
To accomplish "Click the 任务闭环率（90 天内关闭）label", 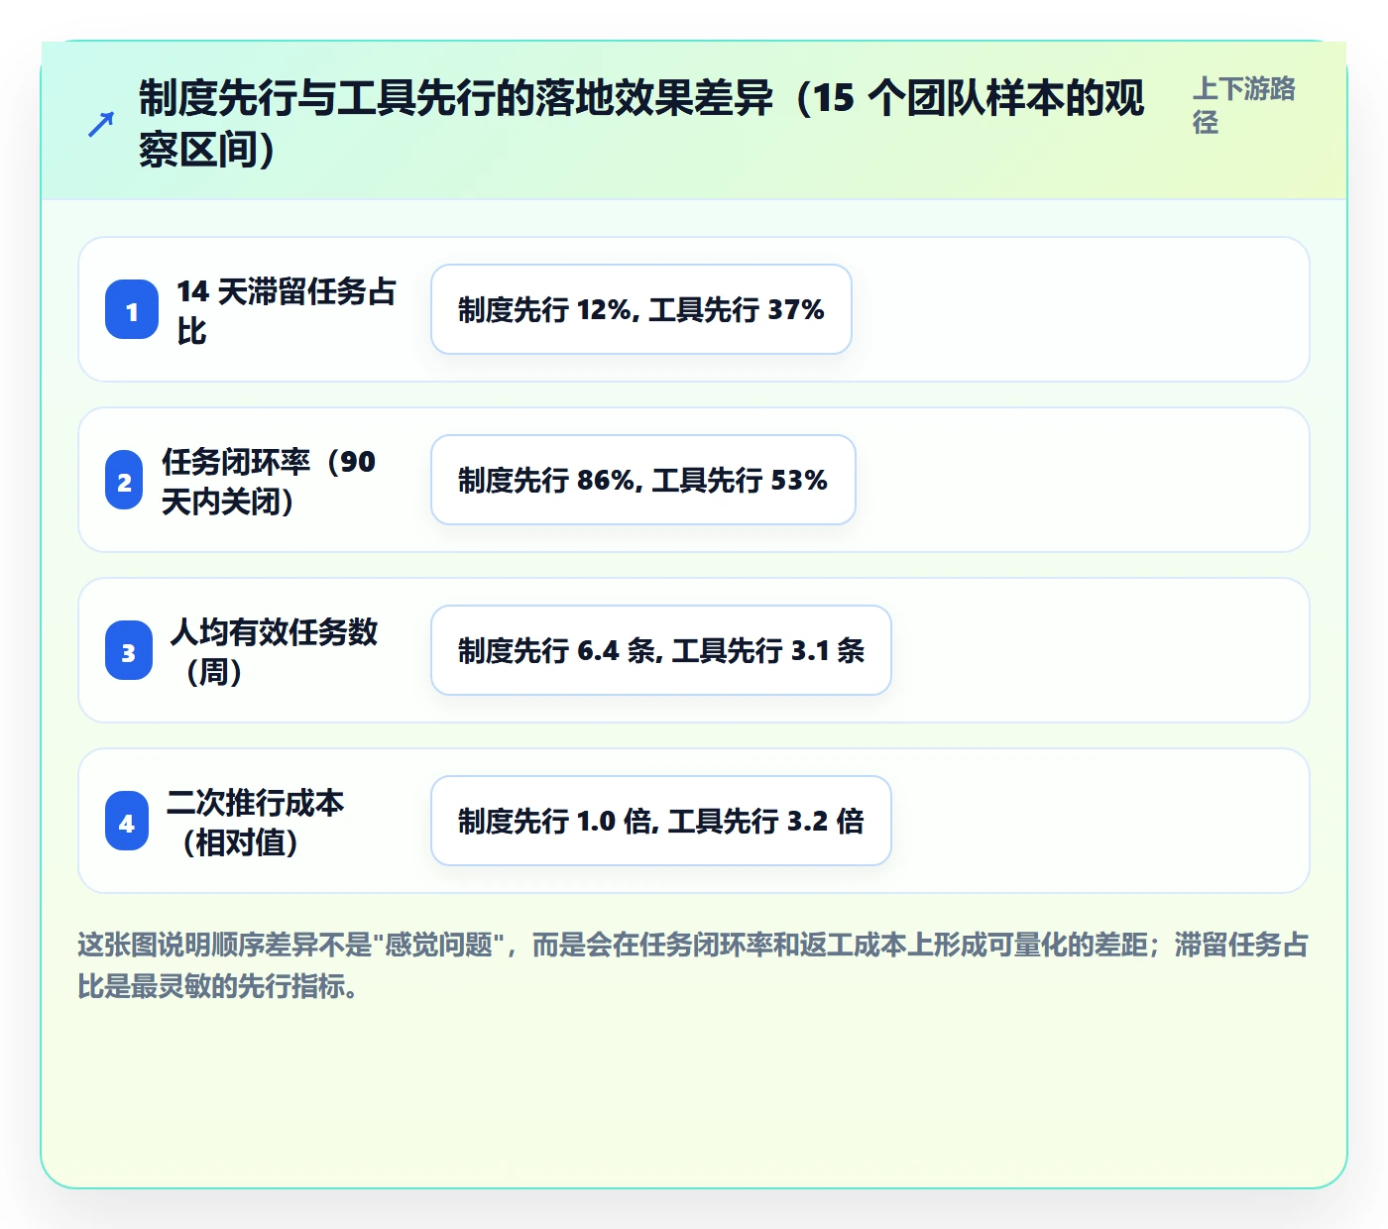I will (270, 481).
